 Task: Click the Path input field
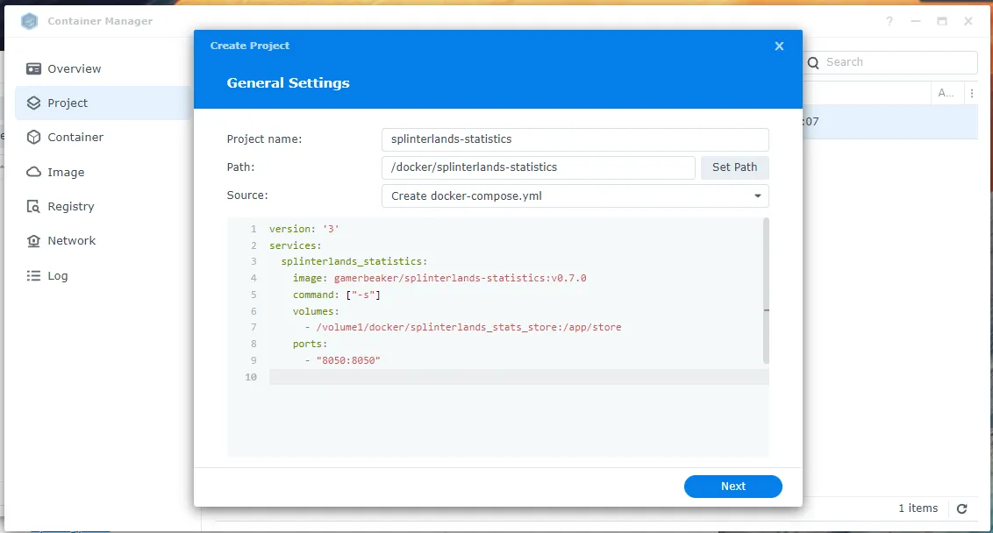(x=539, y=167)
